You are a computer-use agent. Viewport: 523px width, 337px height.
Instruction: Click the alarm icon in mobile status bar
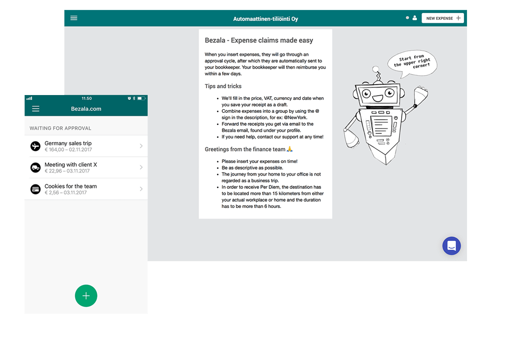pyautogui.click(x=129, y=98)
